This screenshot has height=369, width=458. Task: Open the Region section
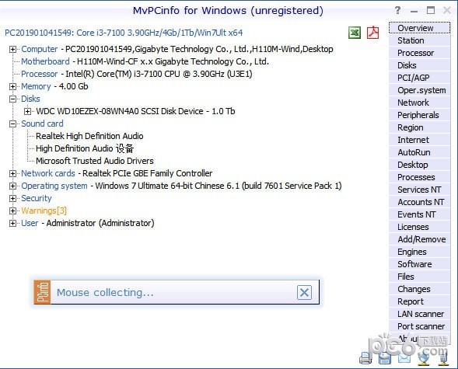pos(419,127)
